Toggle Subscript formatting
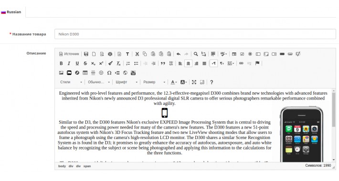The width and height of the screenshot is (339, 181). (x=93, y=63)
